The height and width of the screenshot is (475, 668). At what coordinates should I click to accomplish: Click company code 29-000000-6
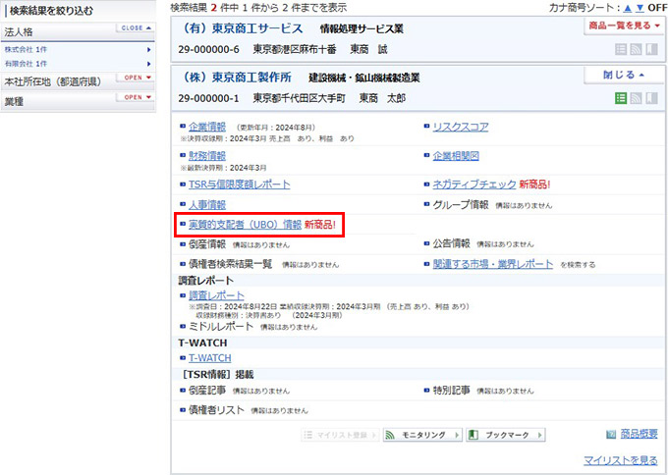(x=208, y=49)
